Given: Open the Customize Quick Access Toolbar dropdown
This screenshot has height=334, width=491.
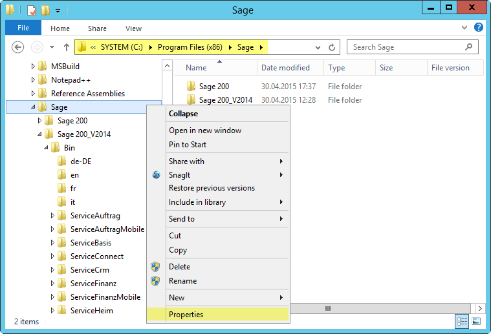Looking at the screenshot, I should [58, 11].
